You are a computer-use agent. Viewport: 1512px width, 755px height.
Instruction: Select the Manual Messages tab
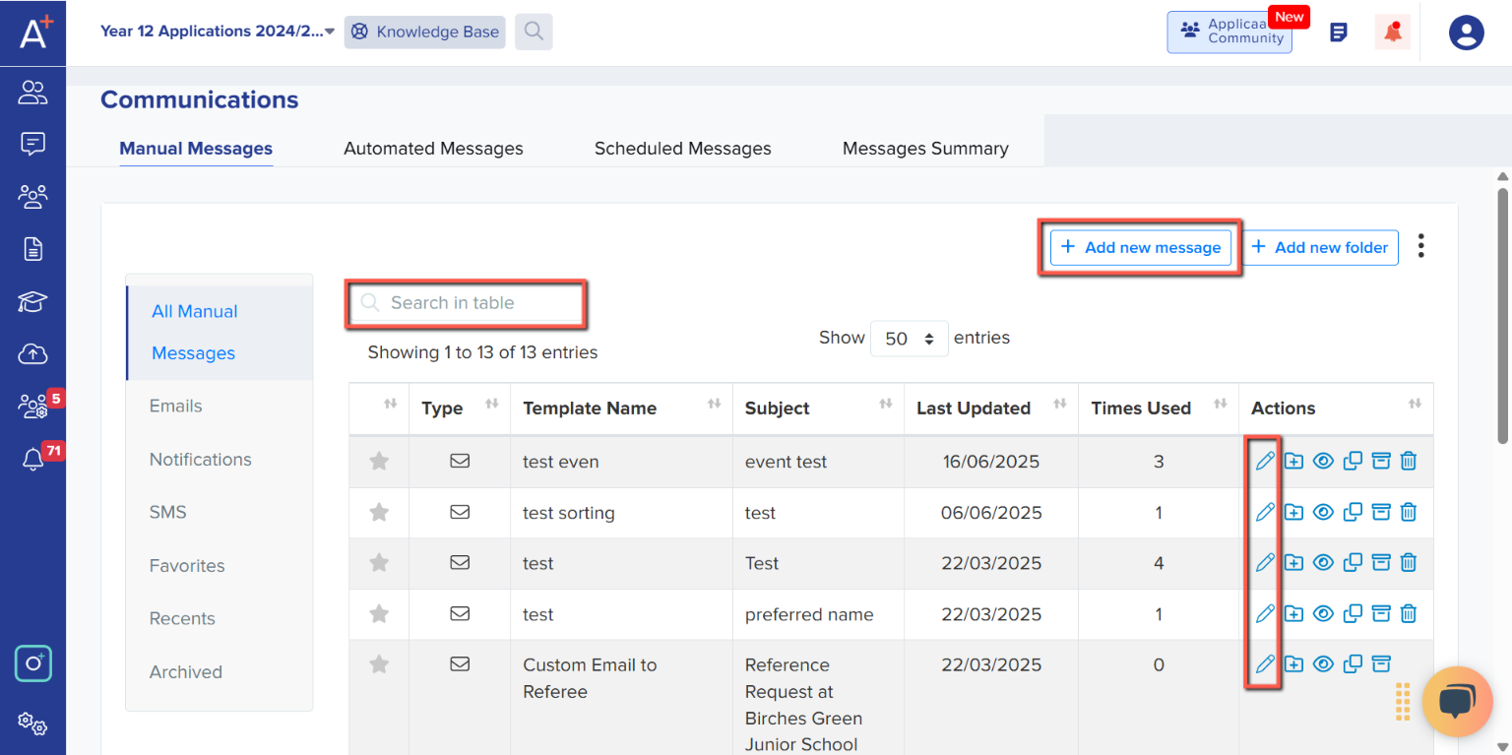pyautogui.click(x=196, y=149)
